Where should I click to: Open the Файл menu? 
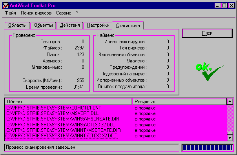coord(10,13)
